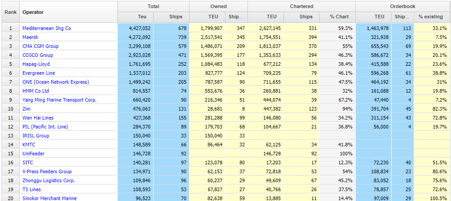This screenshot has height=201, width=451.
Task: Open Yang Ming Marine Transport Corp. link
Action: (59, 100)
